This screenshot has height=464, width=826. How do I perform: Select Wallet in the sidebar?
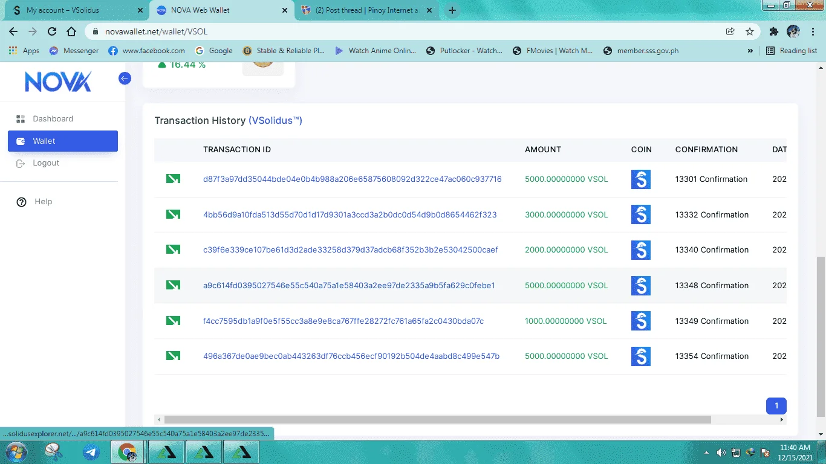tap(63, 141)
